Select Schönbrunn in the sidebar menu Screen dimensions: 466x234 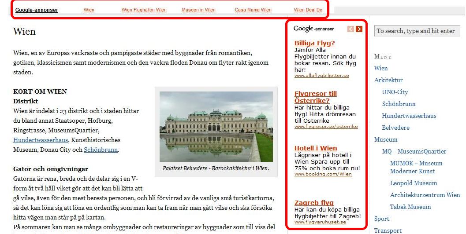399,104
